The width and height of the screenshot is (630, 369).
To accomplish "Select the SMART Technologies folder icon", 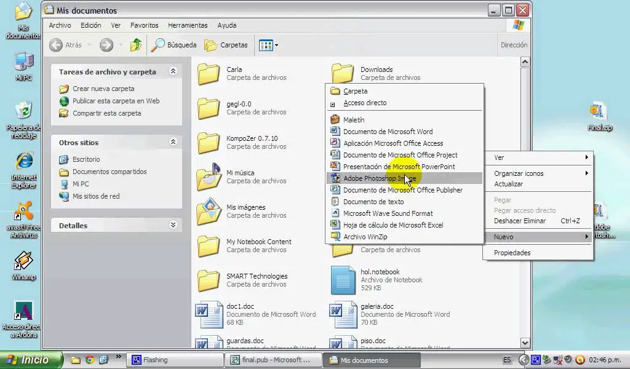I will coord(209,280).
